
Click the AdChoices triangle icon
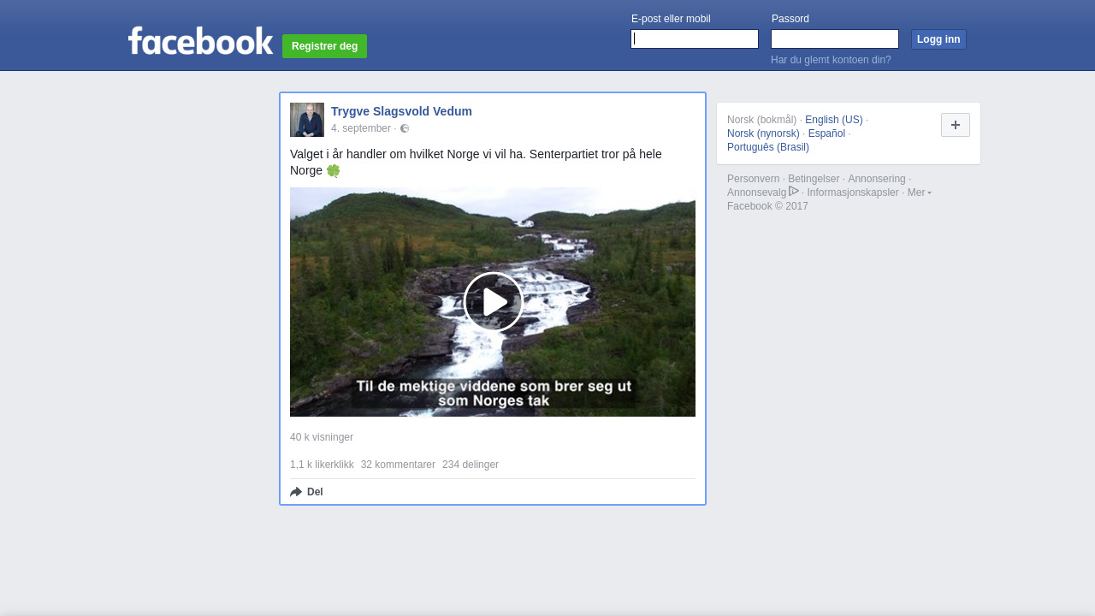point(794,191)
